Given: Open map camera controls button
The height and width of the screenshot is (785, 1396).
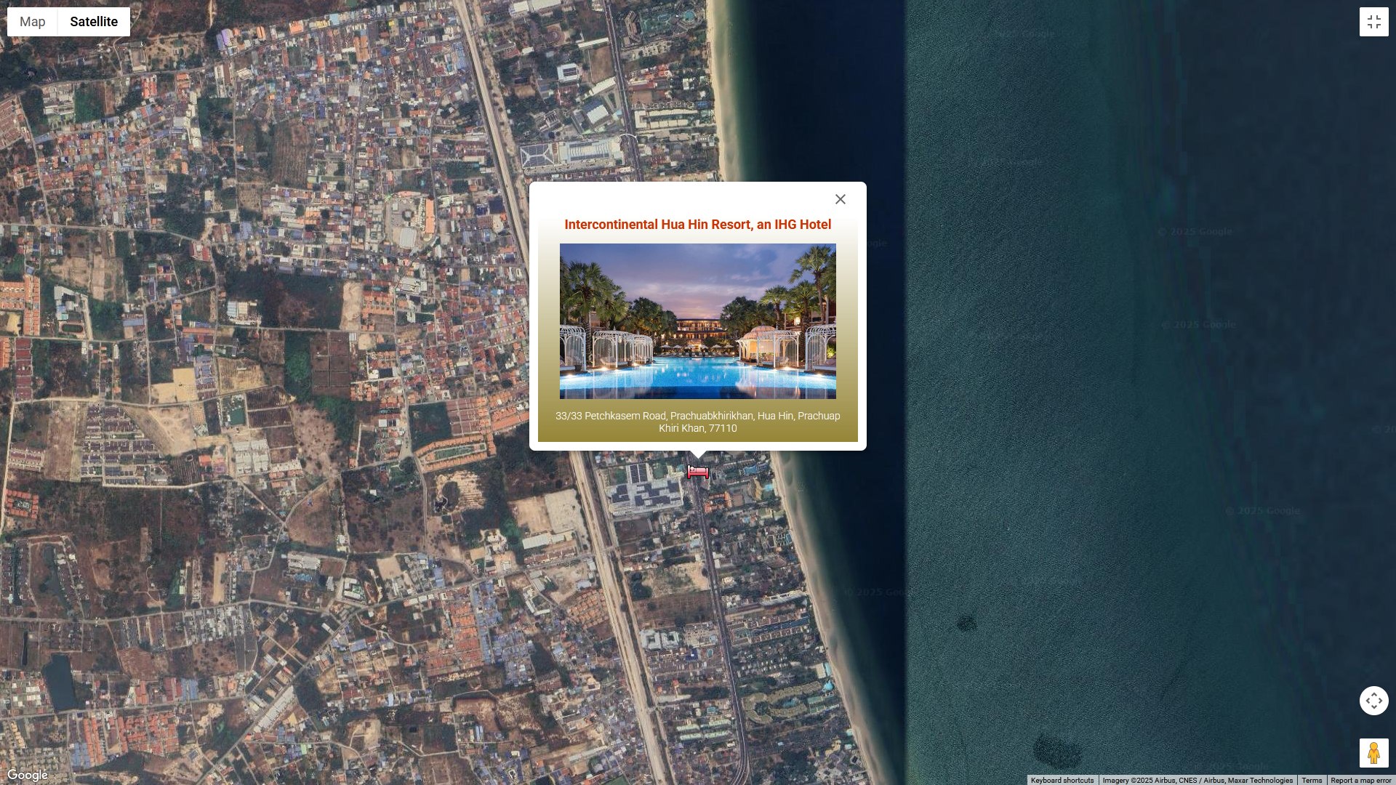Looking at the screenshot, I should coord(1373,701).
